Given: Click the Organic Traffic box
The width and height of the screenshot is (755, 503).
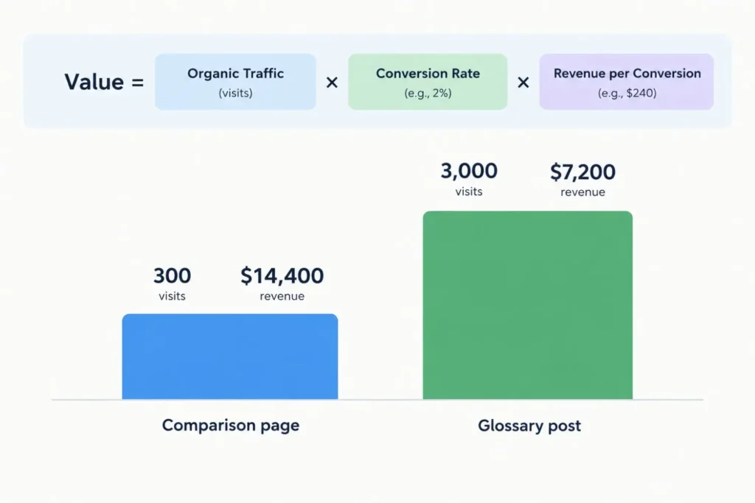Looking at the screenshot, I should pos(235,82).
